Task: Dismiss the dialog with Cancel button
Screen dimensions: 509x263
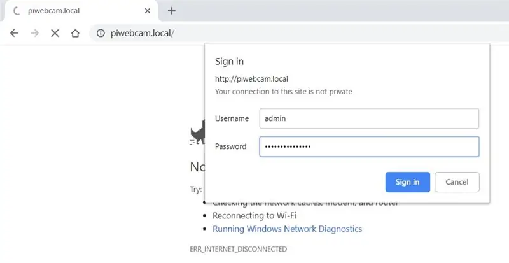Action: coord(457,182)
